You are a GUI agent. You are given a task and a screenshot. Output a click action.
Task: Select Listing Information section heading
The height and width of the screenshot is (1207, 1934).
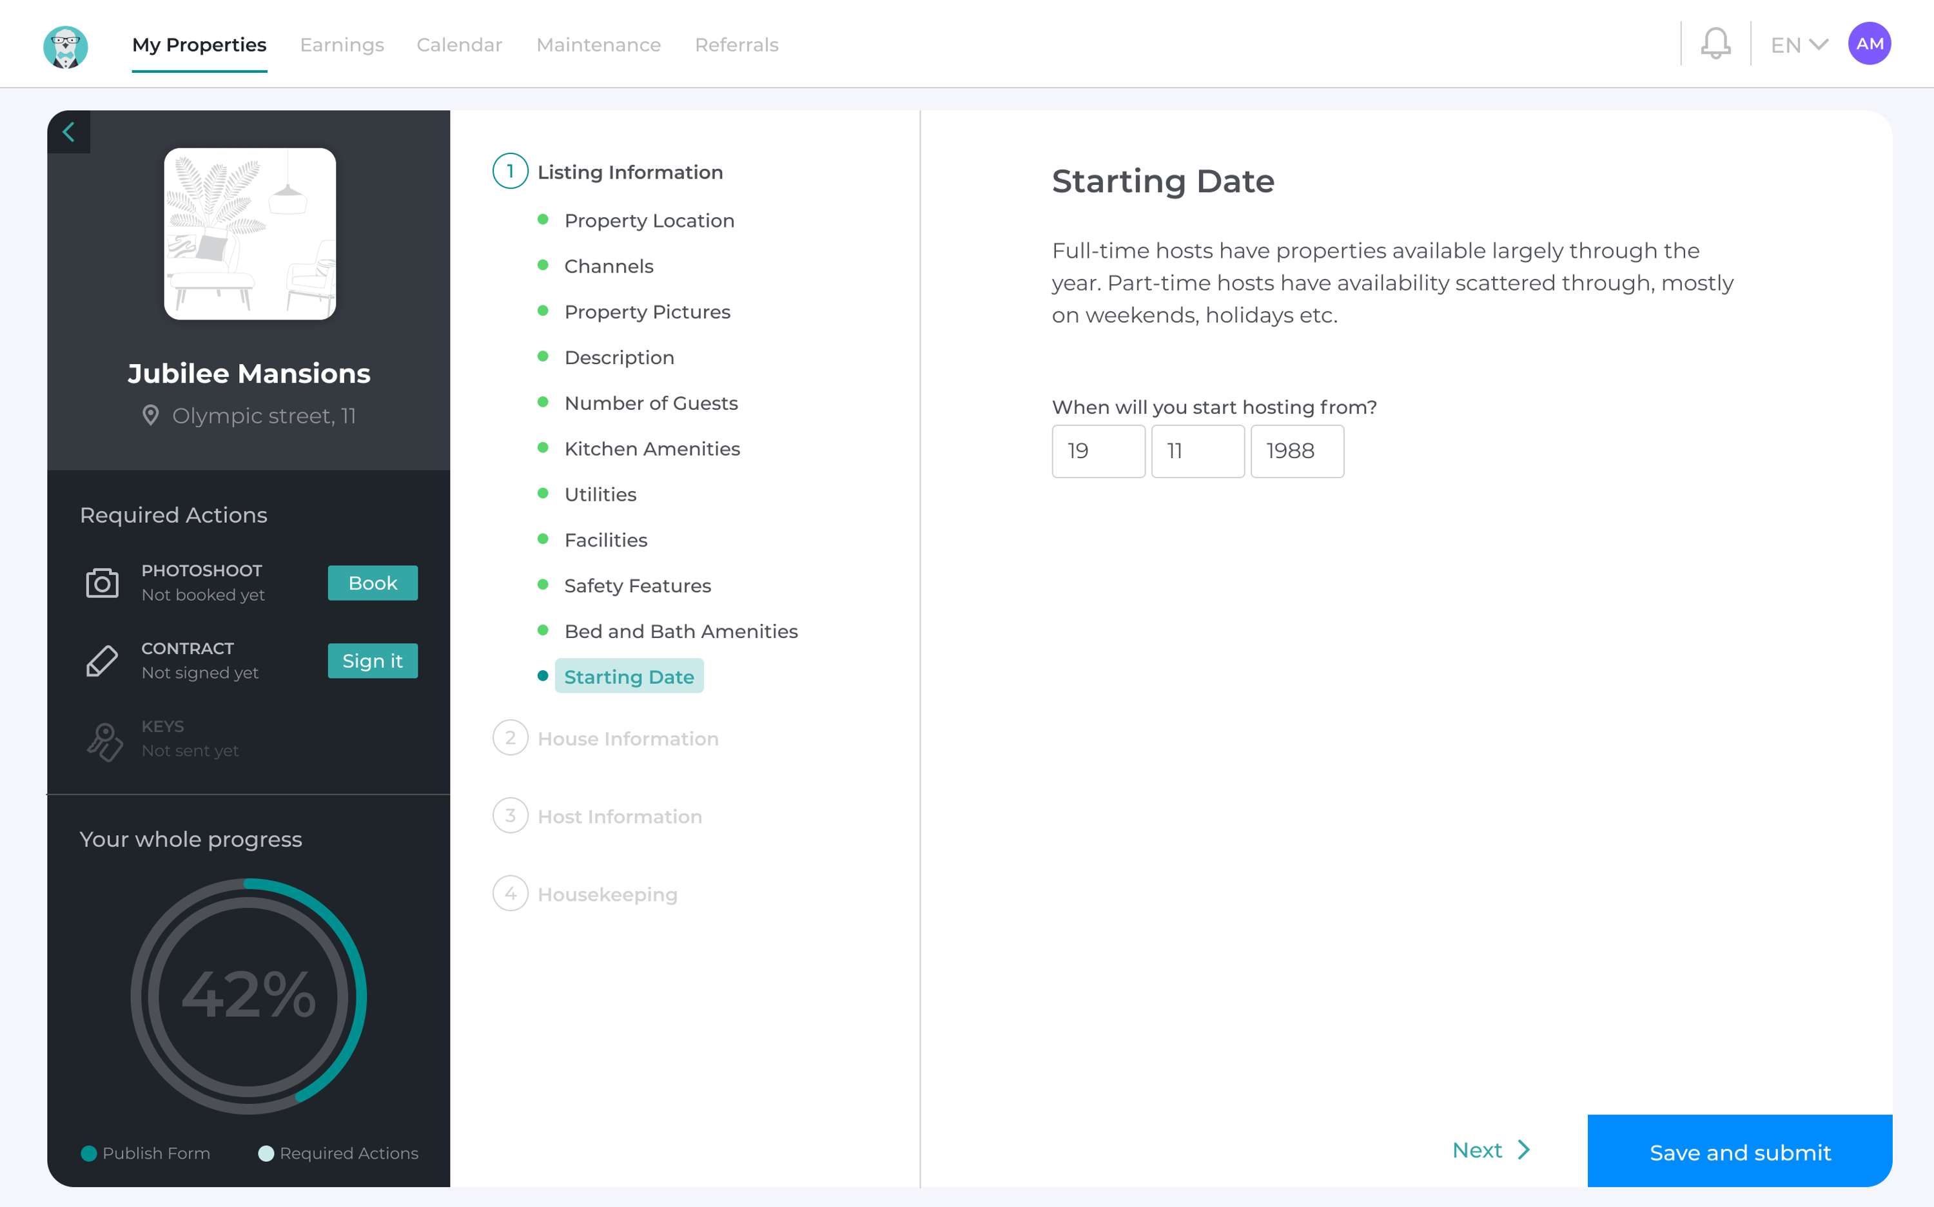pos(630,171)
